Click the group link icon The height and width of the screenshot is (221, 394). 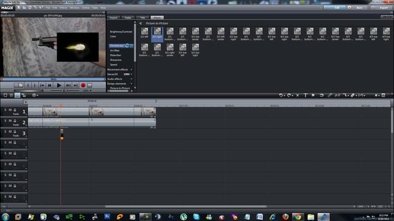[x=330, y=95]
